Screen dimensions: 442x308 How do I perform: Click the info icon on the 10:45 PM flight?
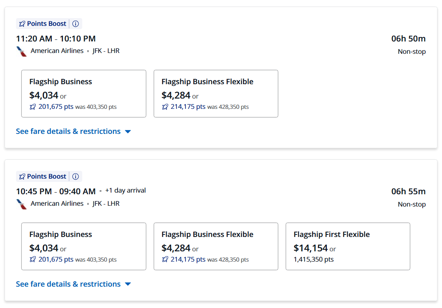tap(76, 177)
